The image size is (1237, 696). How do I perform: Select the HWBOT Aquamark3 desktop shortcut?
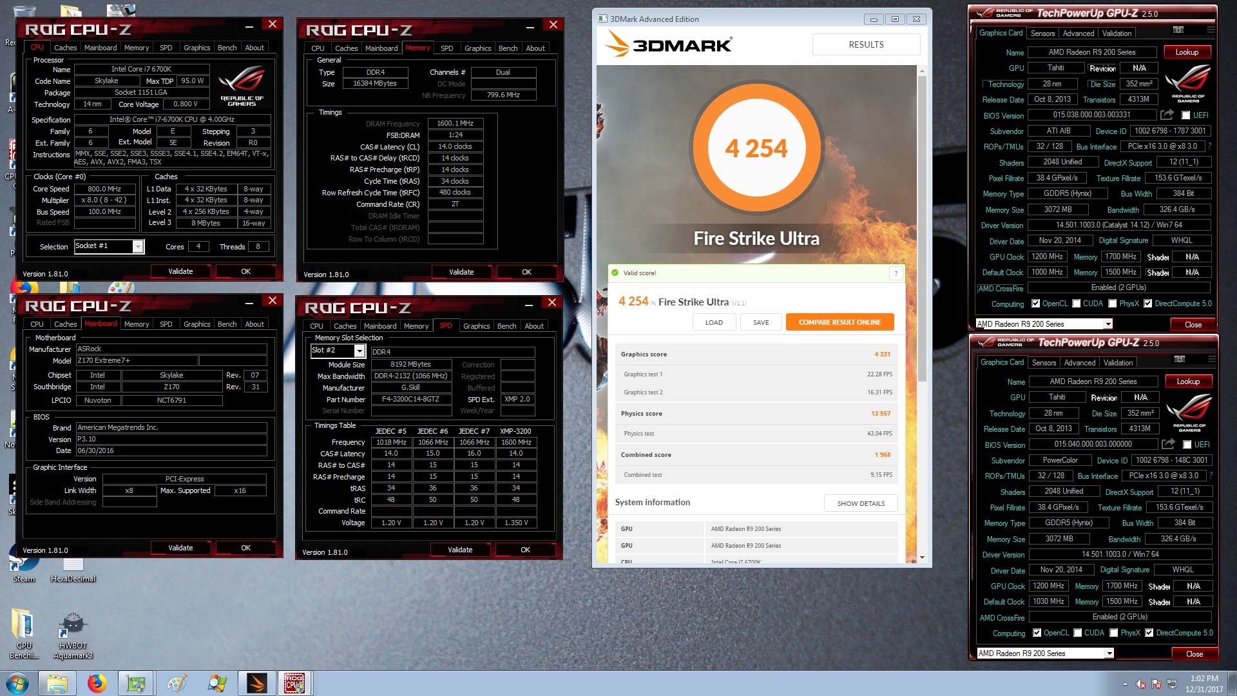point(73,636)
